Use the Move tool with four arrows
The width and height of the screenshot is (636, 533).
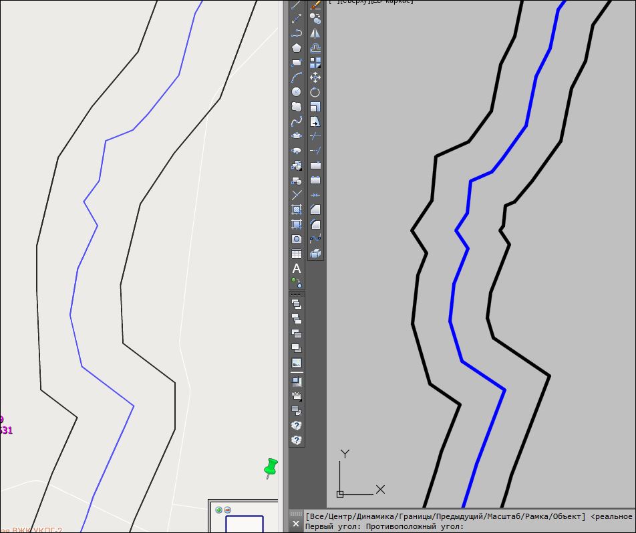click(x=315, y=77)
